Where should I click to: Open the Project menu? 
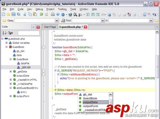pos(50,9)
